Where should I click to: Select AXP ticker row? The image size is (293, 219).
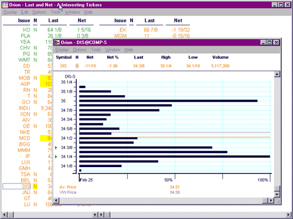25,84
